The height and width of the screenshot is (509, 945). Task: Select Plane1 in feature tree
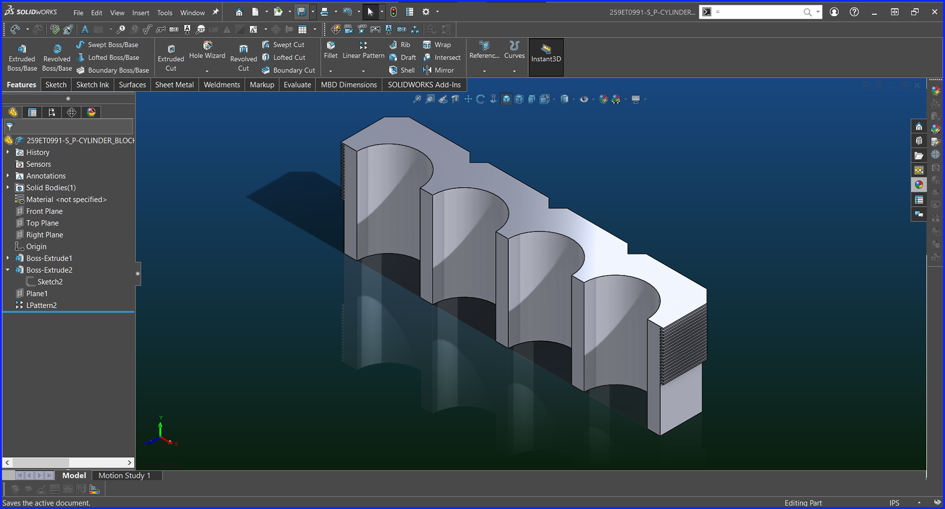[x=37, y=293]
